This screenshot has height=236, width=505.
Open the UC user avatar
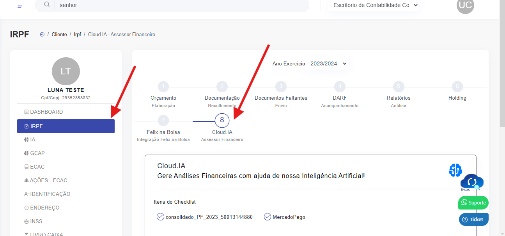click(x=465, y=5)
